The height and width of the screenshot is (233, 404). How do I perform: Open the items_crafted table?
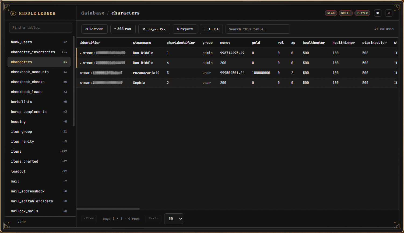(39, 162)
